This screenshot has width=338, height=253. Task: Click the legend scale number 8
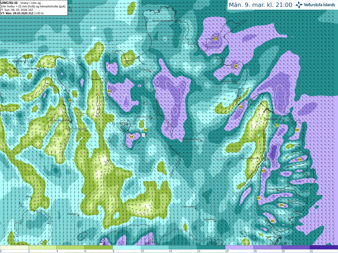coord(114,251)
